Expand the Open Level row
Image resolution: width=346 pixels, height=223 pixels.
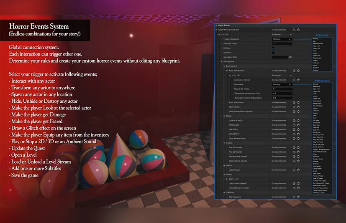point(227,179)
